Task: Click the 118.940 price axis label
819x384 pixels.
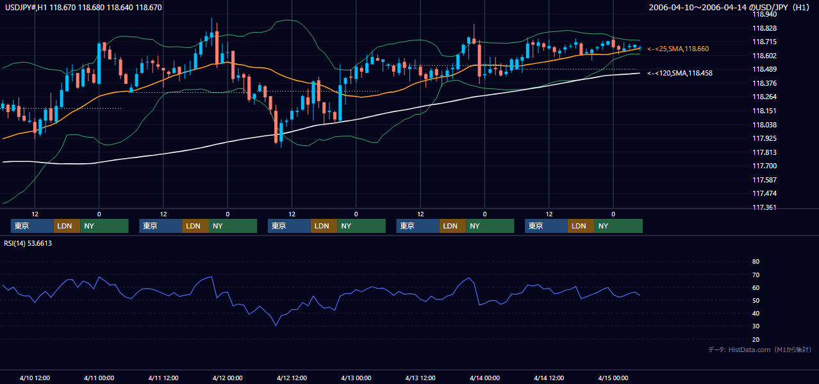Action: pyautogui.click(x=764, y=14)
